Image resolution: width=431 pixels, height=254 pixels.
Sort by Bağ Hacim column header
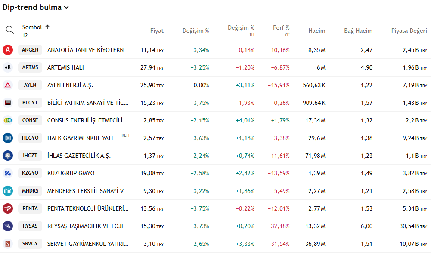click(x=358, y=31)
